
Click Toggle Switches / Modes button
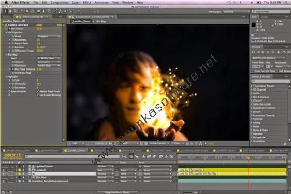pyautogui.click(x=117, y=193)
